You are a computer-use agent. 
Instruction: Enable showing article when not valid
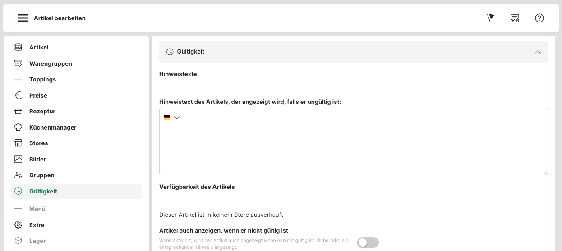368,243
